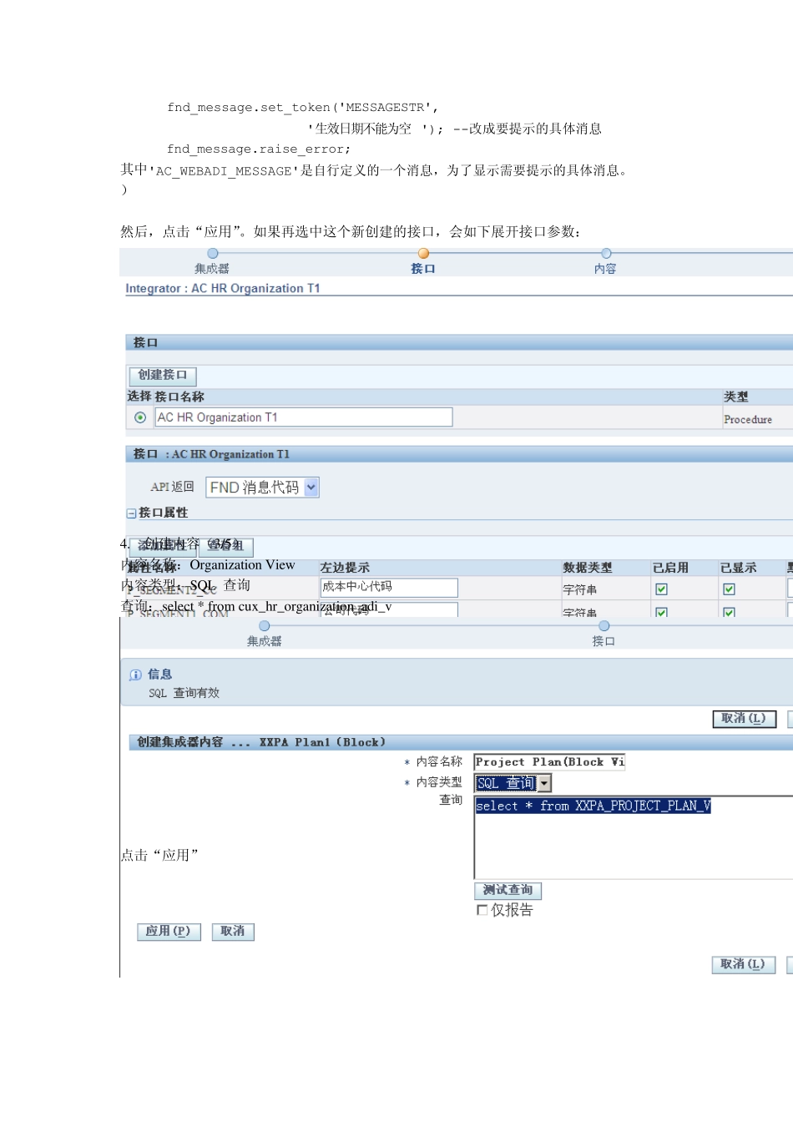Click the 内容名称 Project Plan field

pyautogui.click(x=549, y=762)
